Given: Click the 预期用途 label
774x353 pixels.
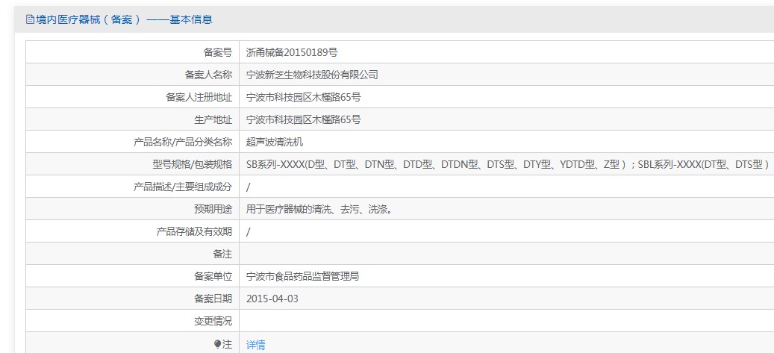Looking at the screenshot, I should (x=213, y=209).
